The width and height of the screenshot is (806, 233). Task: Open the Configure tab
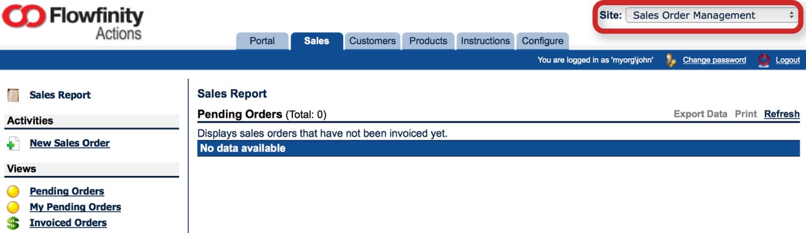point(542,41)
